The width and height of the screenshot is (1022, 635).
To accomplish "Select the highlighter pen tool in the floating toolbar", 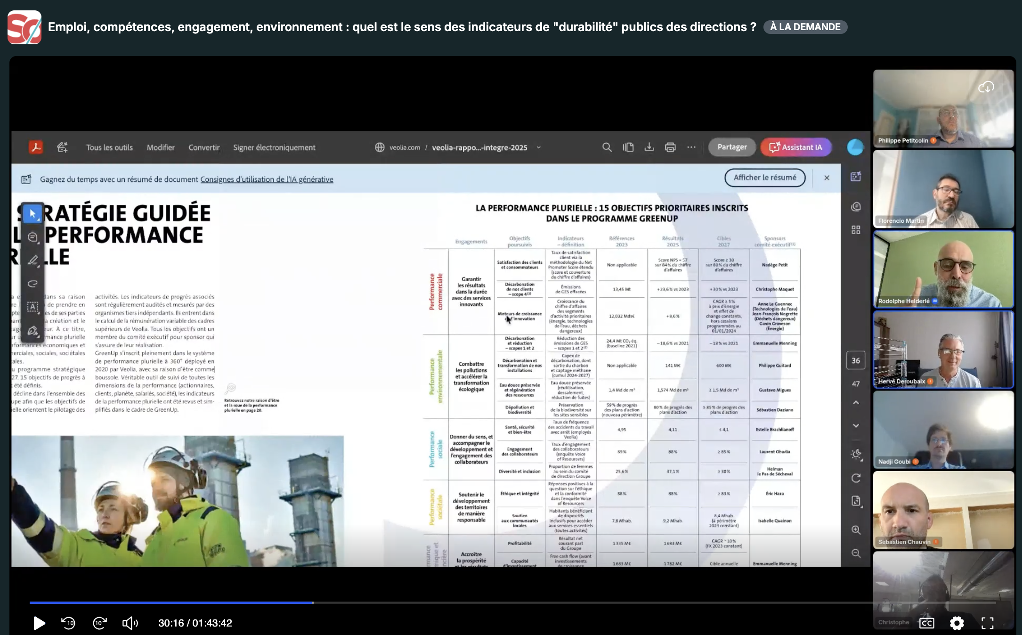I will click(x=32, y=260).
